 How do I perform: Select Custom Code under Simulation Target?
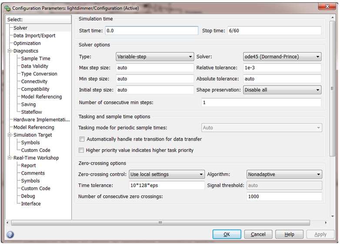pos(36,150)
